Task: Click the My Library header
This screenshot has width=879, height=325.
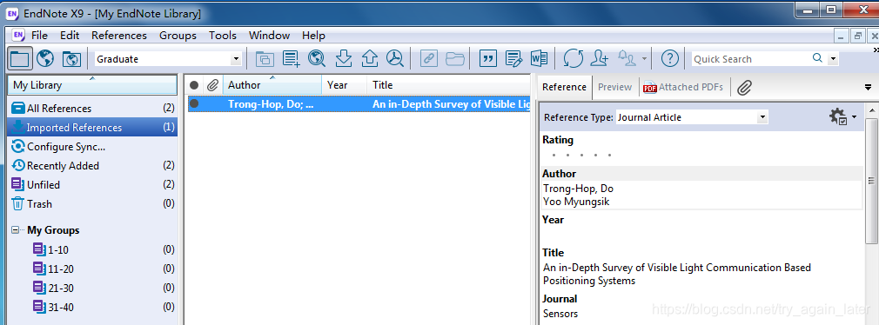Action: click(92, 85)
